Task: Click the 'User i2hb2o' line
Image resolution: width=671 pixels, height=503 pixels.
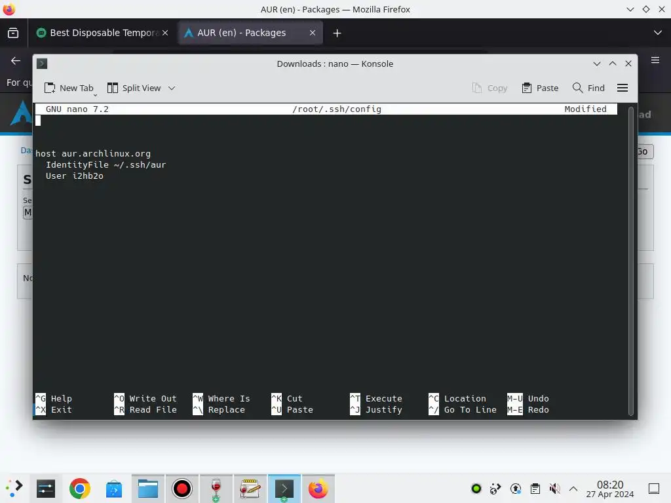Action: pos(75,176)
